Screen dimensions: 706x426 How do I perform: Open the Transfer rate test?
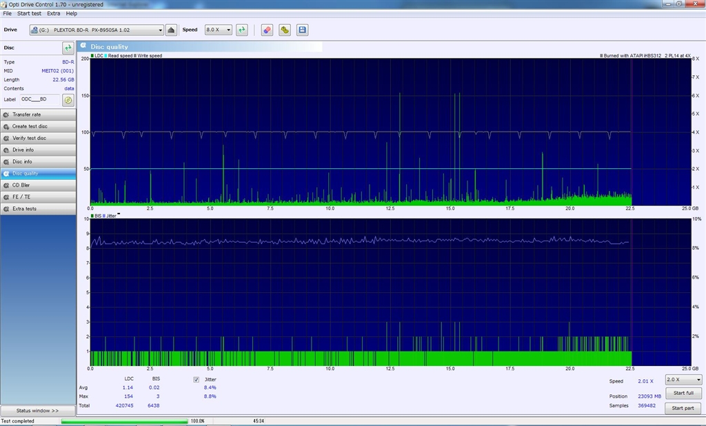[38, 114]
